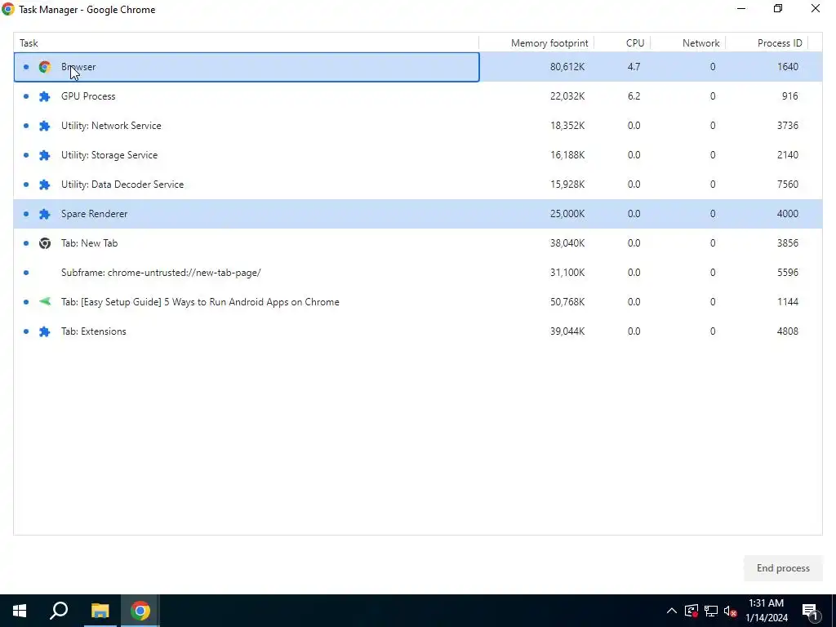Click the Chrome taskbar icon
Viewport: 836px width, 627px height.
[140, 611]
